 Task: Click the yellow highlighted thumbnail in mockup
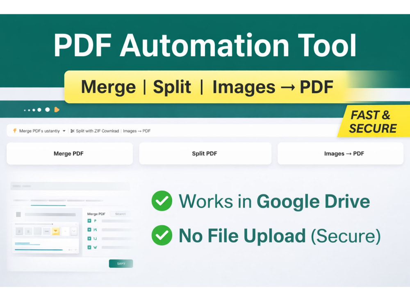tap(56, 231)
